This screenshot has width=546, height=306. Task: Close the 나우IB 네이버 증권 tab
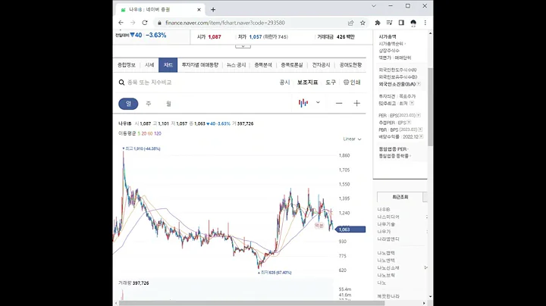click(x=199, y=10)
